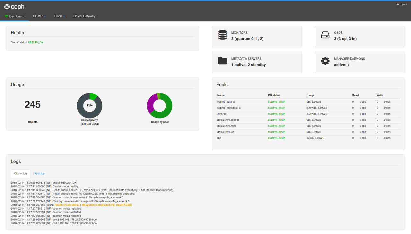Image resolution: width=411 pixels, height=234 pixels.
Task: Click the Ceph logo icon
Action: point(7,7)
